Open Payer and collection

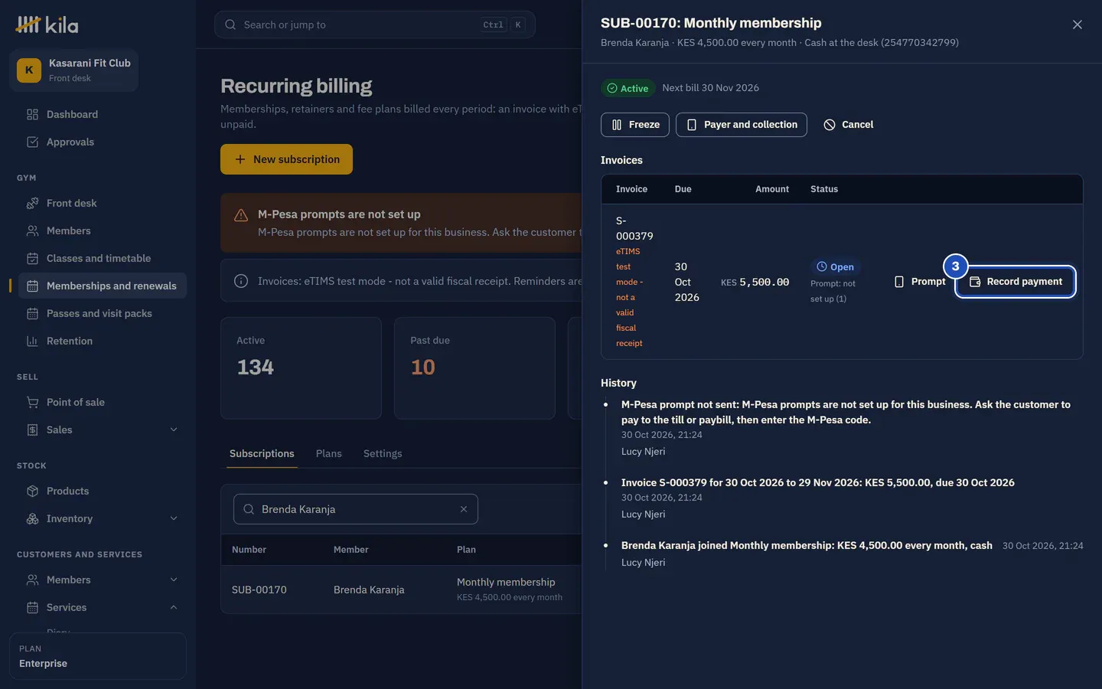pos(742,125)
